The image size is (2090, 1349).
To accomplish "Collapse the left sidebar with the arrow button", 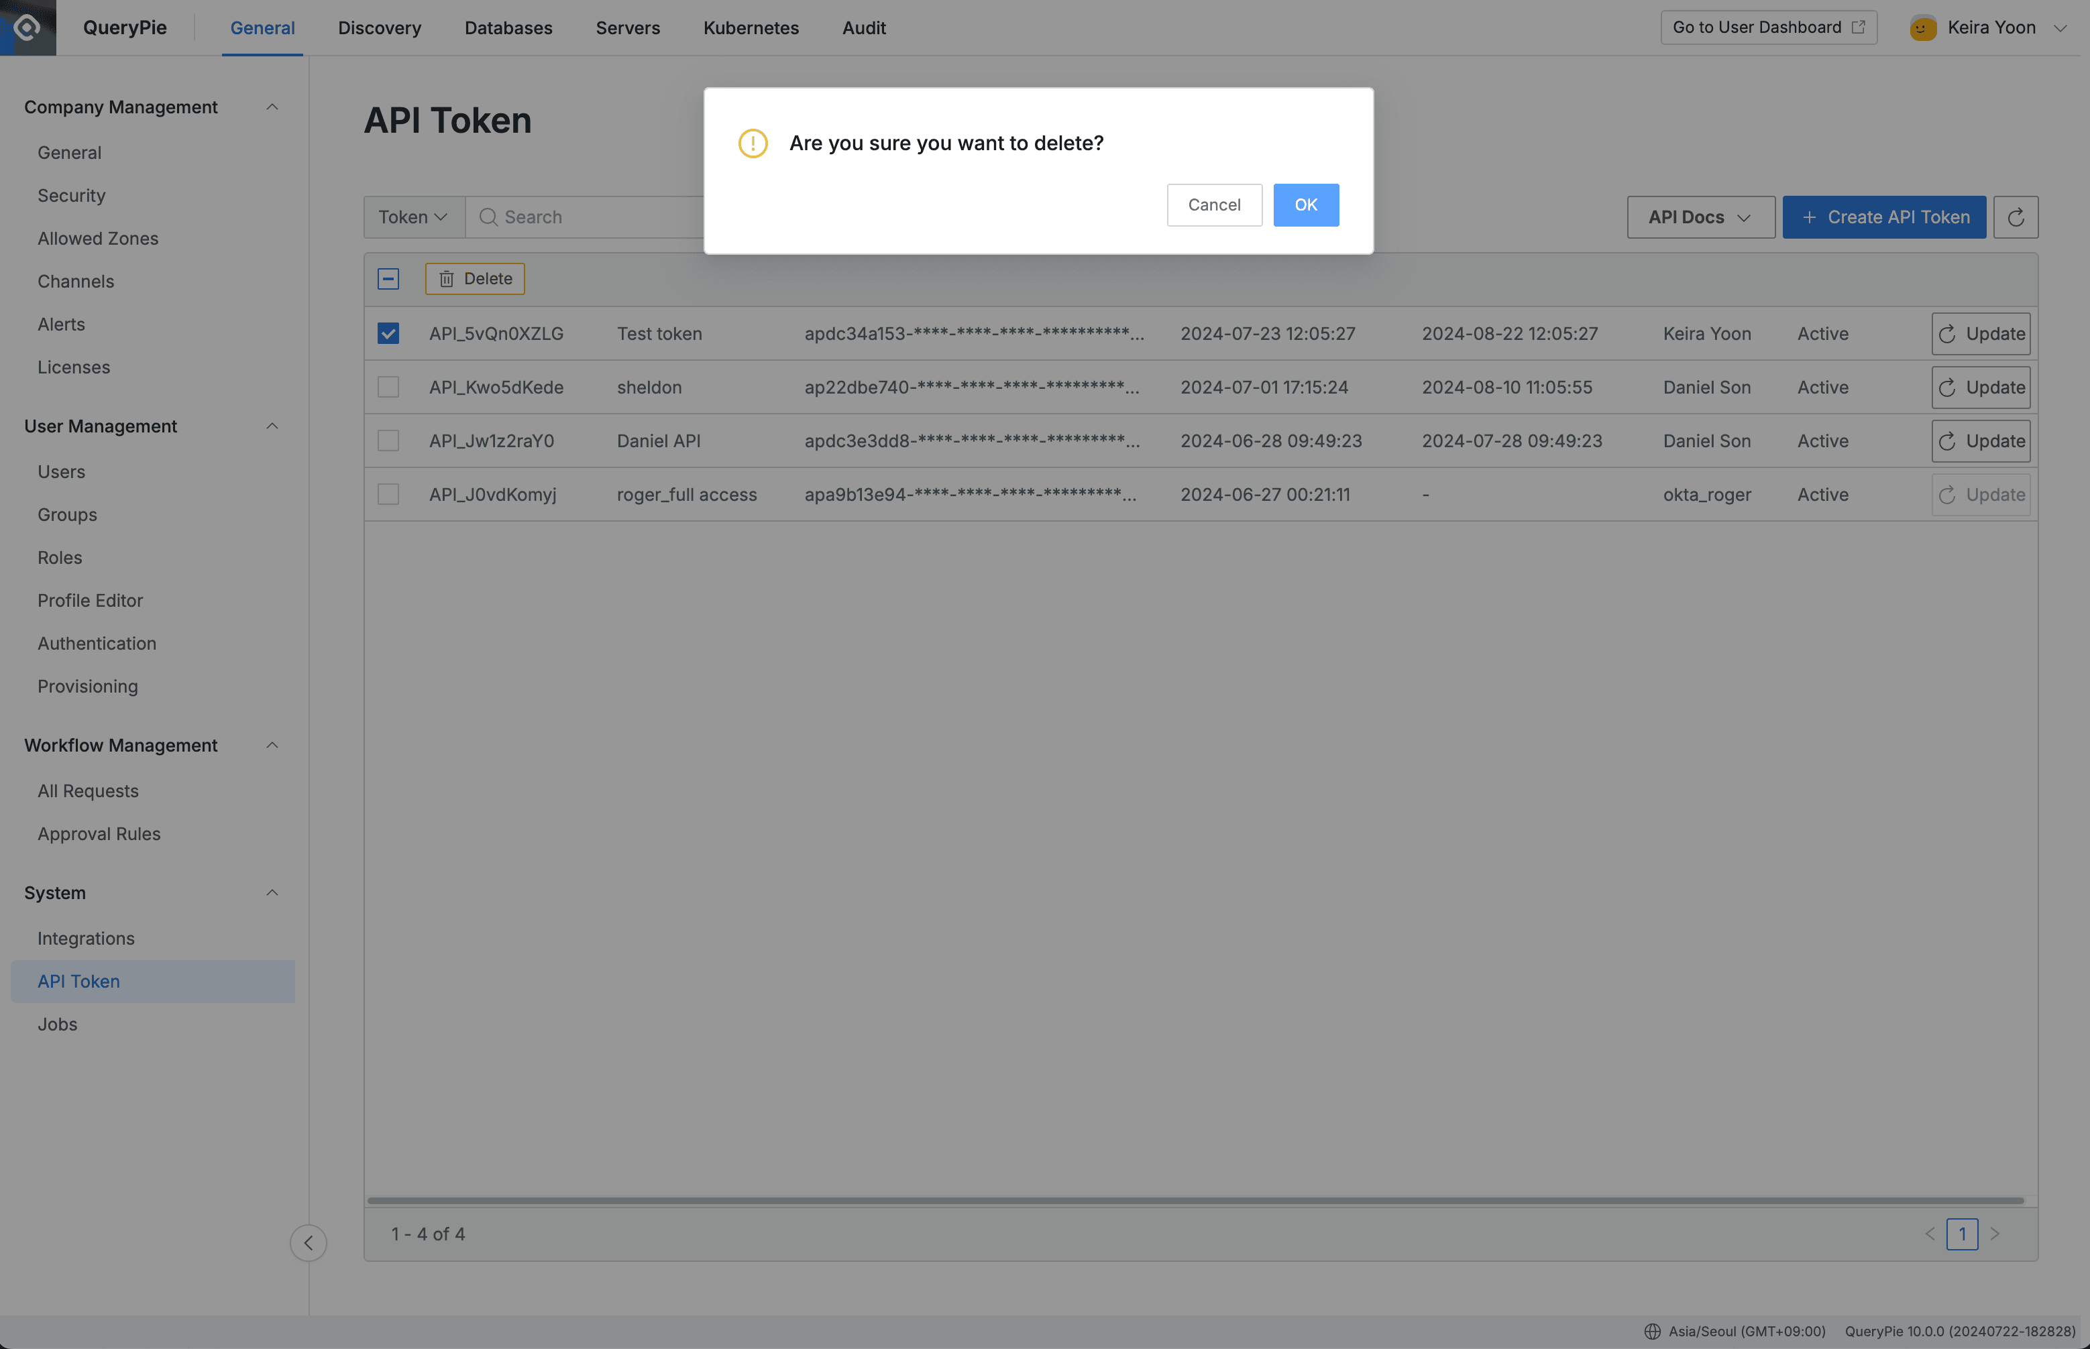I will point(309,1242).
